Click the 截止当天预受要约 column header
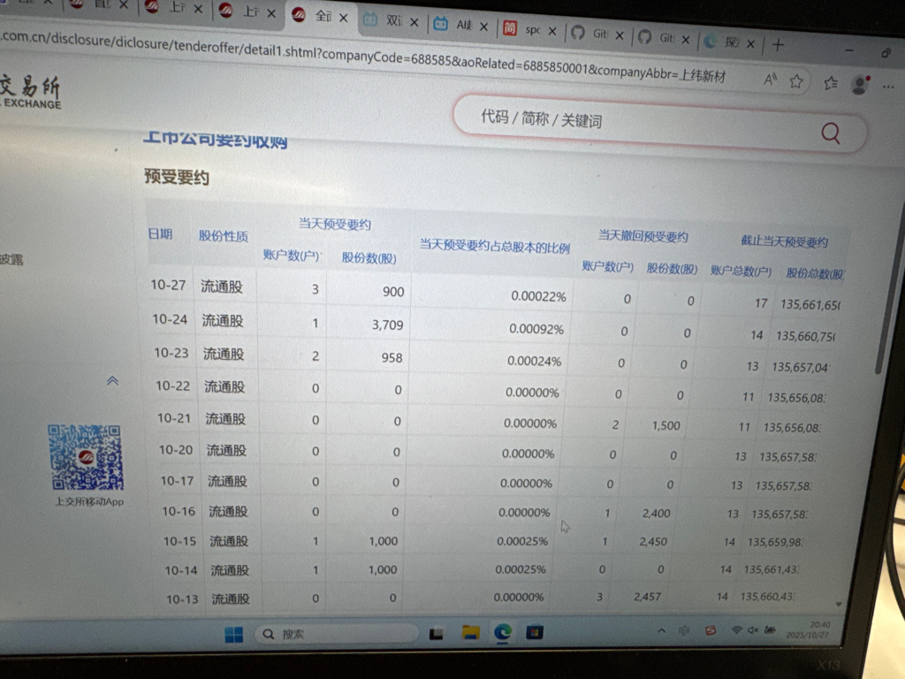Screen dimensions: 905x679 tap(785, 242)
